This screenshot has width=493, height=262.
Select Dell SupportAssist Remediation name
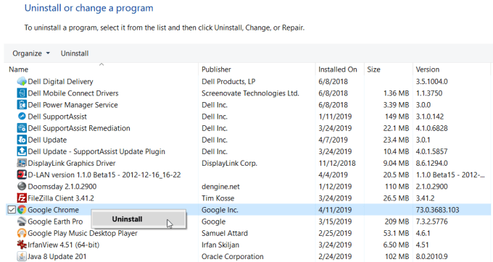click(x=79, y=128)
